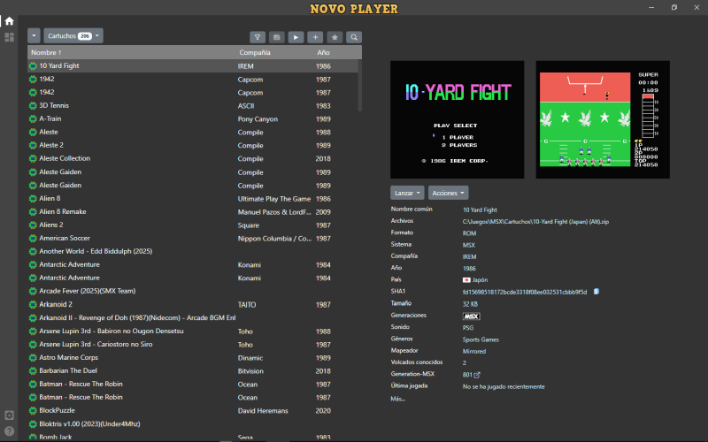Click the David Heremans company cell

[x=263, y=411]
